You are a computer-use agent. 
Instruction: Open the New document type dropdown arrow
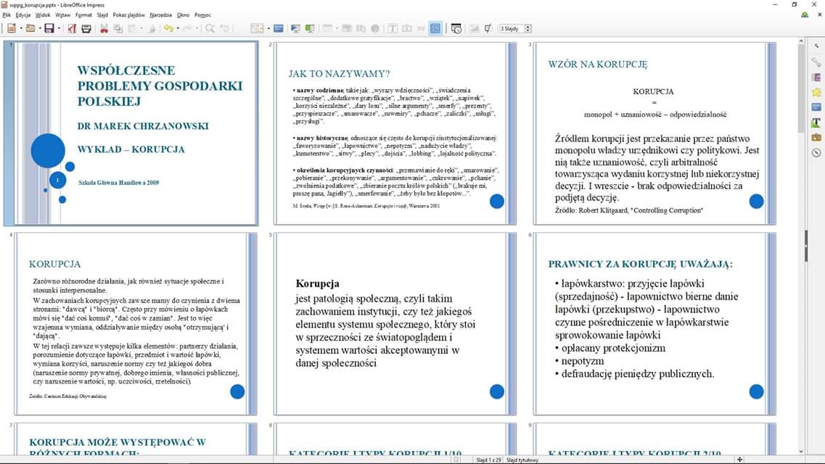[x=20, y=28]
